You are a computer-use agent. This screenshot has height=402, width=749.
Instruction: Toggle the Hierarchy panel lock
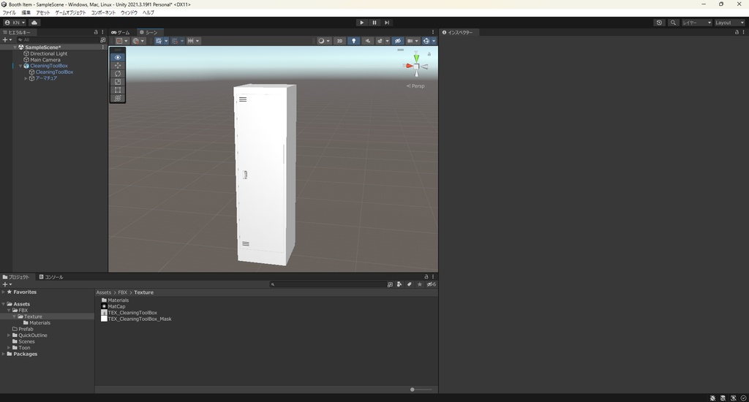tap(96, 32)
